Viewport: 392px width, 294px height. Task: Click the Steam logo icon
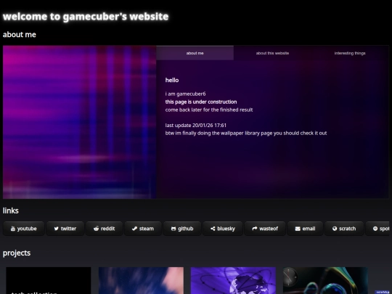[134, 229]
